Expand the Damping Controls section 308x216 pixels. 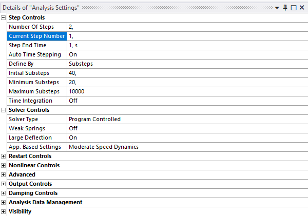(4, 193)
